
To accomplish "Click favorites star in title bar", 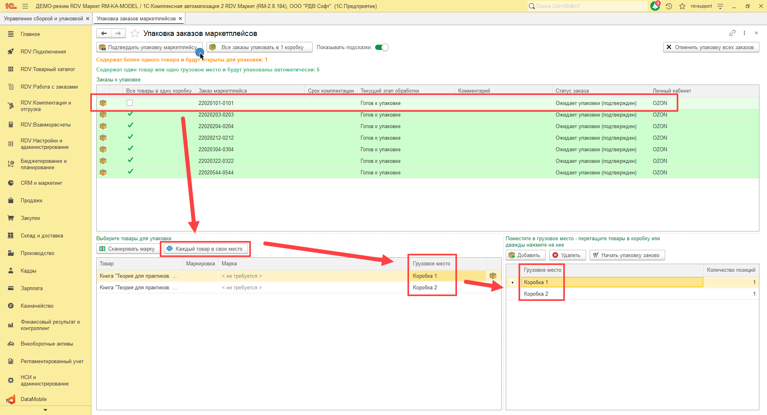I will pyautogui.click(x=682, y=6).
